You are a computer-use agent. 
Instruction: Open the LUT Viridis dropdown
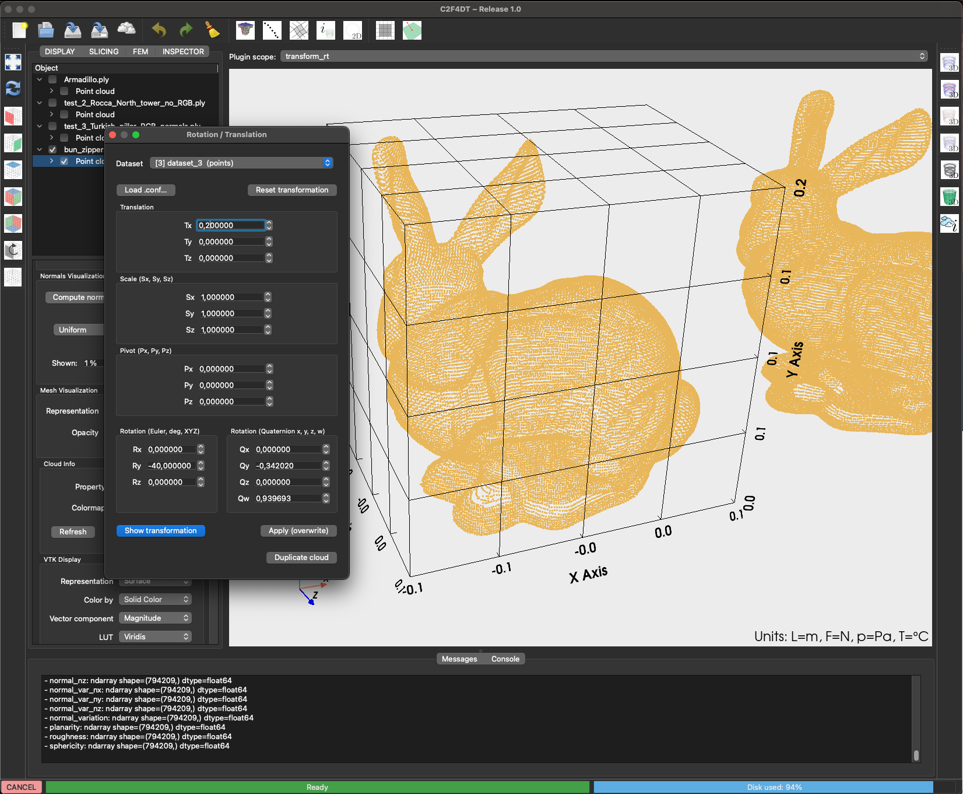click(155, 636)
